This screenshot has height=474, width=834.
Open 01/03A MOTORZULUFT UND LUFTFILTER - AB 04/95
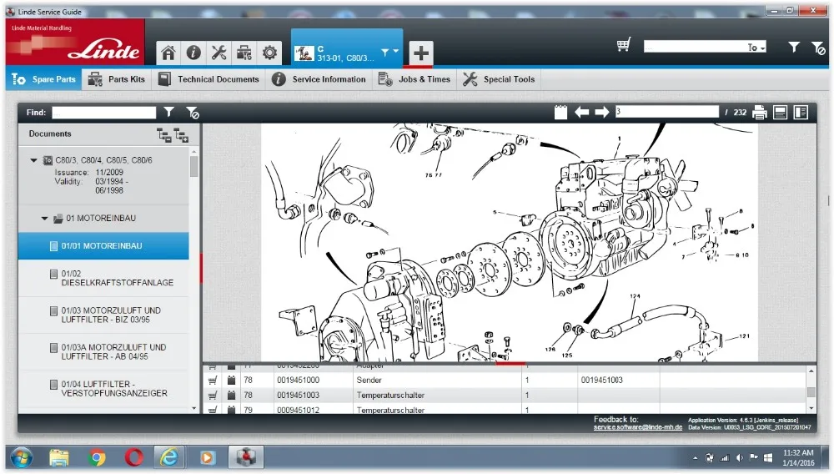(103, 351)
